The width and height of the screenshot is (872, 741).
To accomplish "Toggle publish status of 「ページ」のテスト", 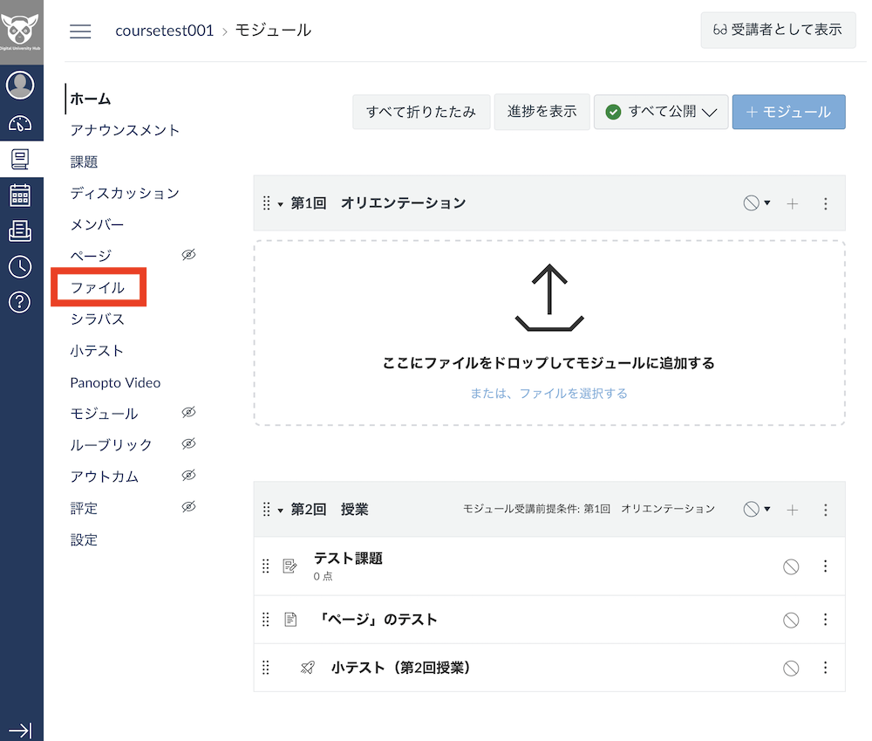I will (x=790, y=620).
